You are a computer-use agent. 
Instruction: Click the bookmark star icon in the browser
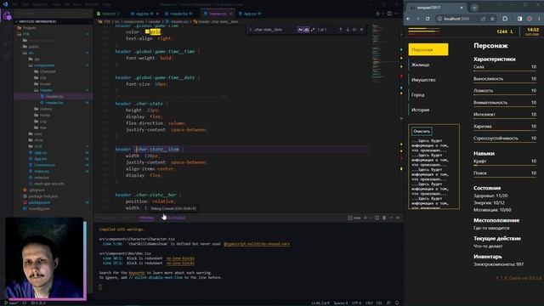coord(492,19)
